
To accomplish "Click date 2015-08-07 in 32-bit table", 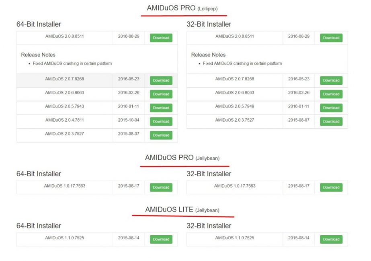I will tap(299, 120).
